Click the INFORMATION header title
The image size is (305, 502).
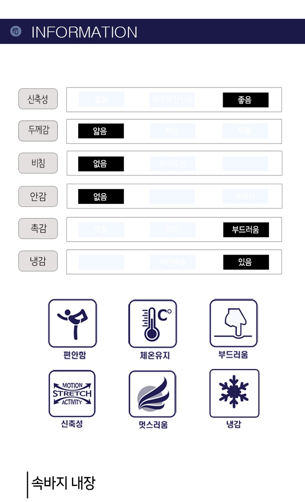84,32
